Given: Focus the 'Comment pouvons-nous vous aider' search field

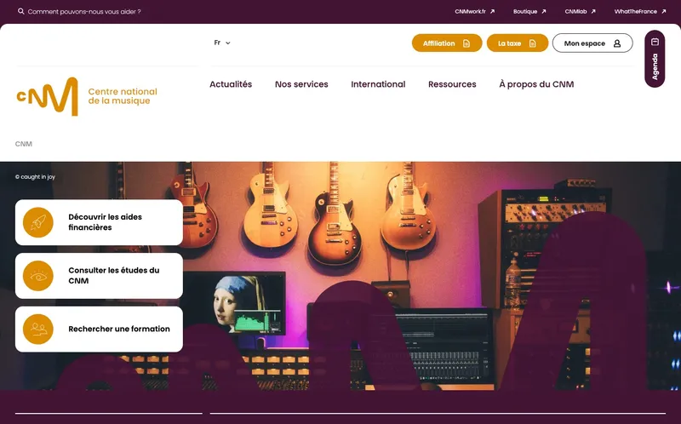Looking at the screenshot, I should tap(84, 12).
